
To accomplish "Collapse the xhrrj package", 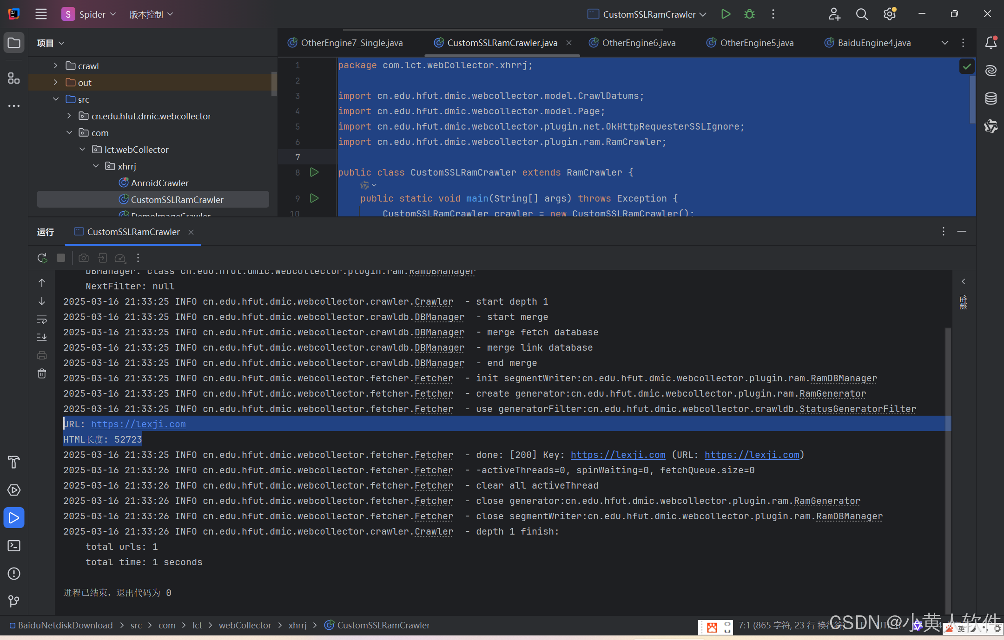I will tap(96, 166).
